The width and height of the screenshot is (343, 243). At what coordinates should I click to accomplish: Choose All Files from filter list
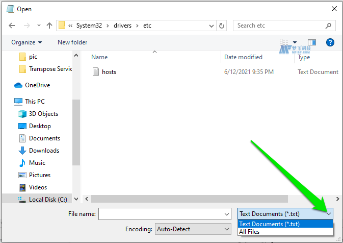pyautogui.click(x=250, y=232)
